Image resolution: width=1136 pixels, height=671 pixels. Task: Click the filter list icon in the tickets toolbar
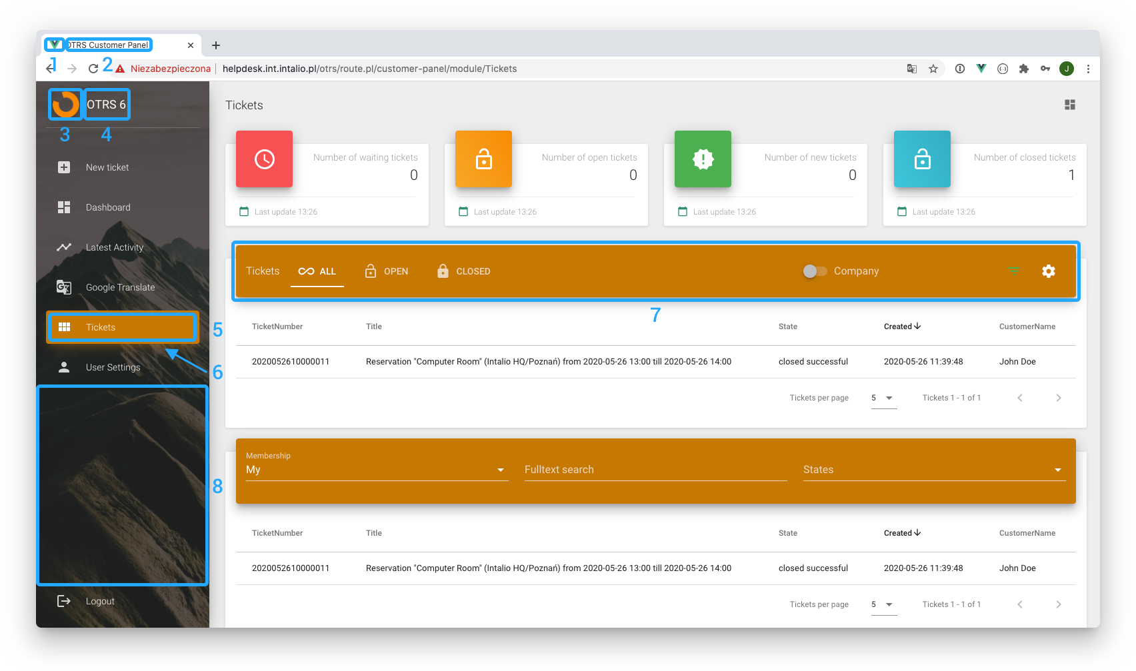point(1014,271)
